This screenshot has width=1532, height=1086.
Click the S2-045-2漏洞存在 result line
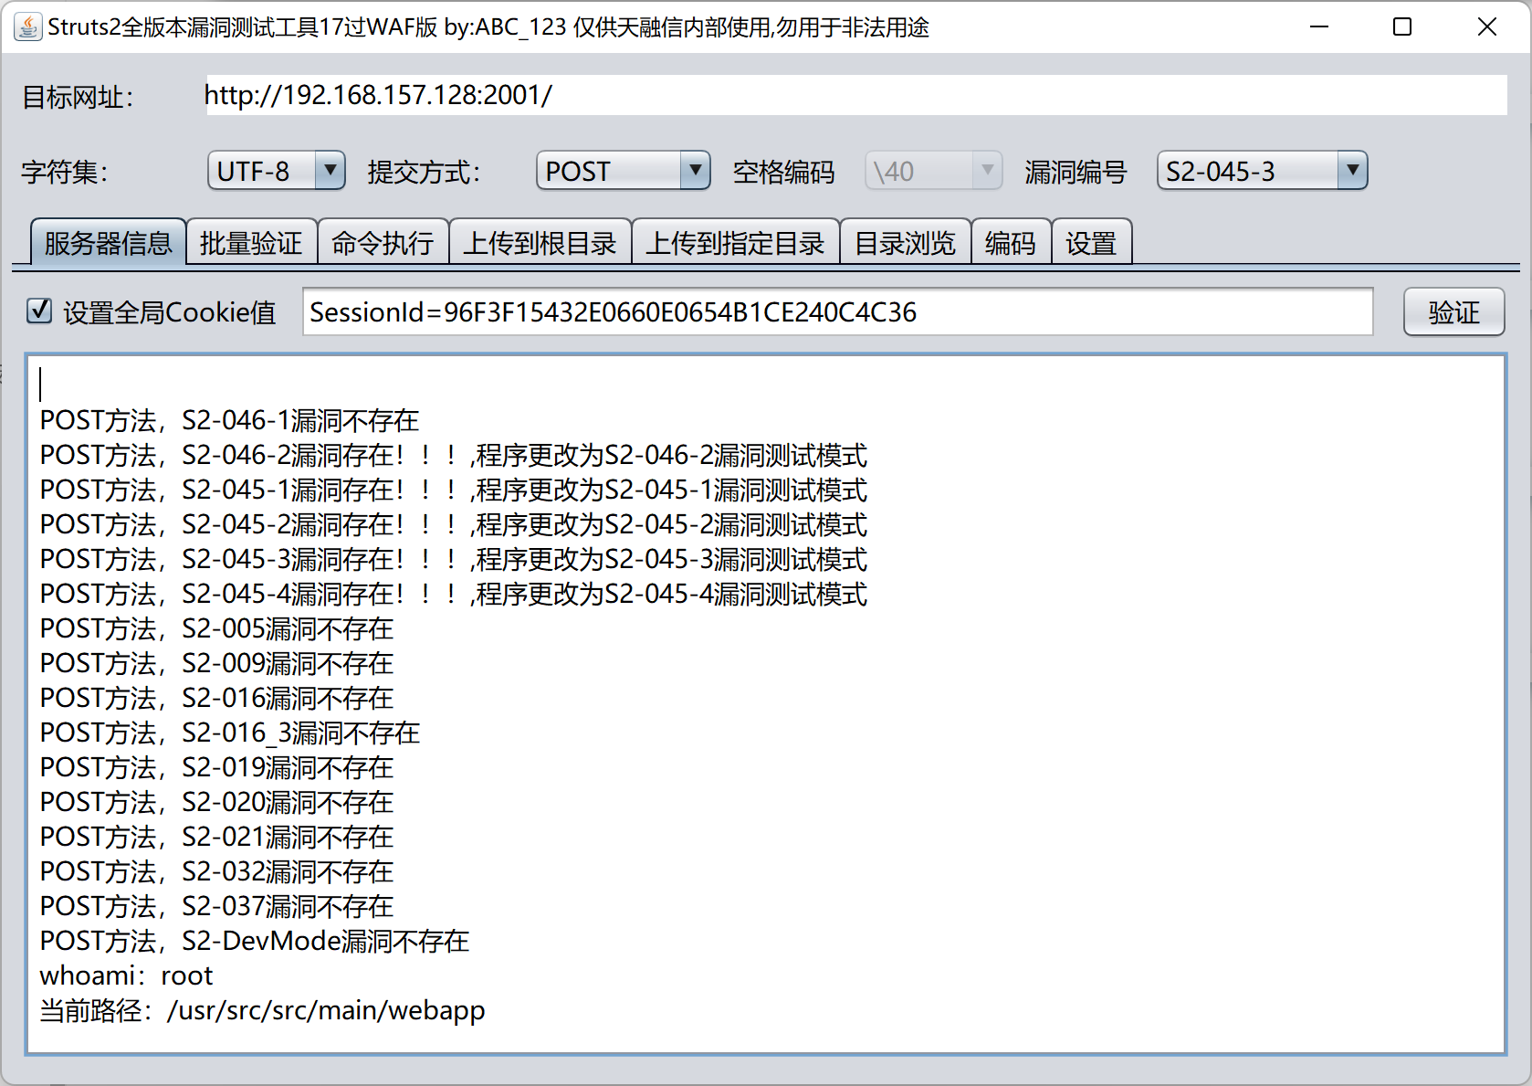click(454, 524)
